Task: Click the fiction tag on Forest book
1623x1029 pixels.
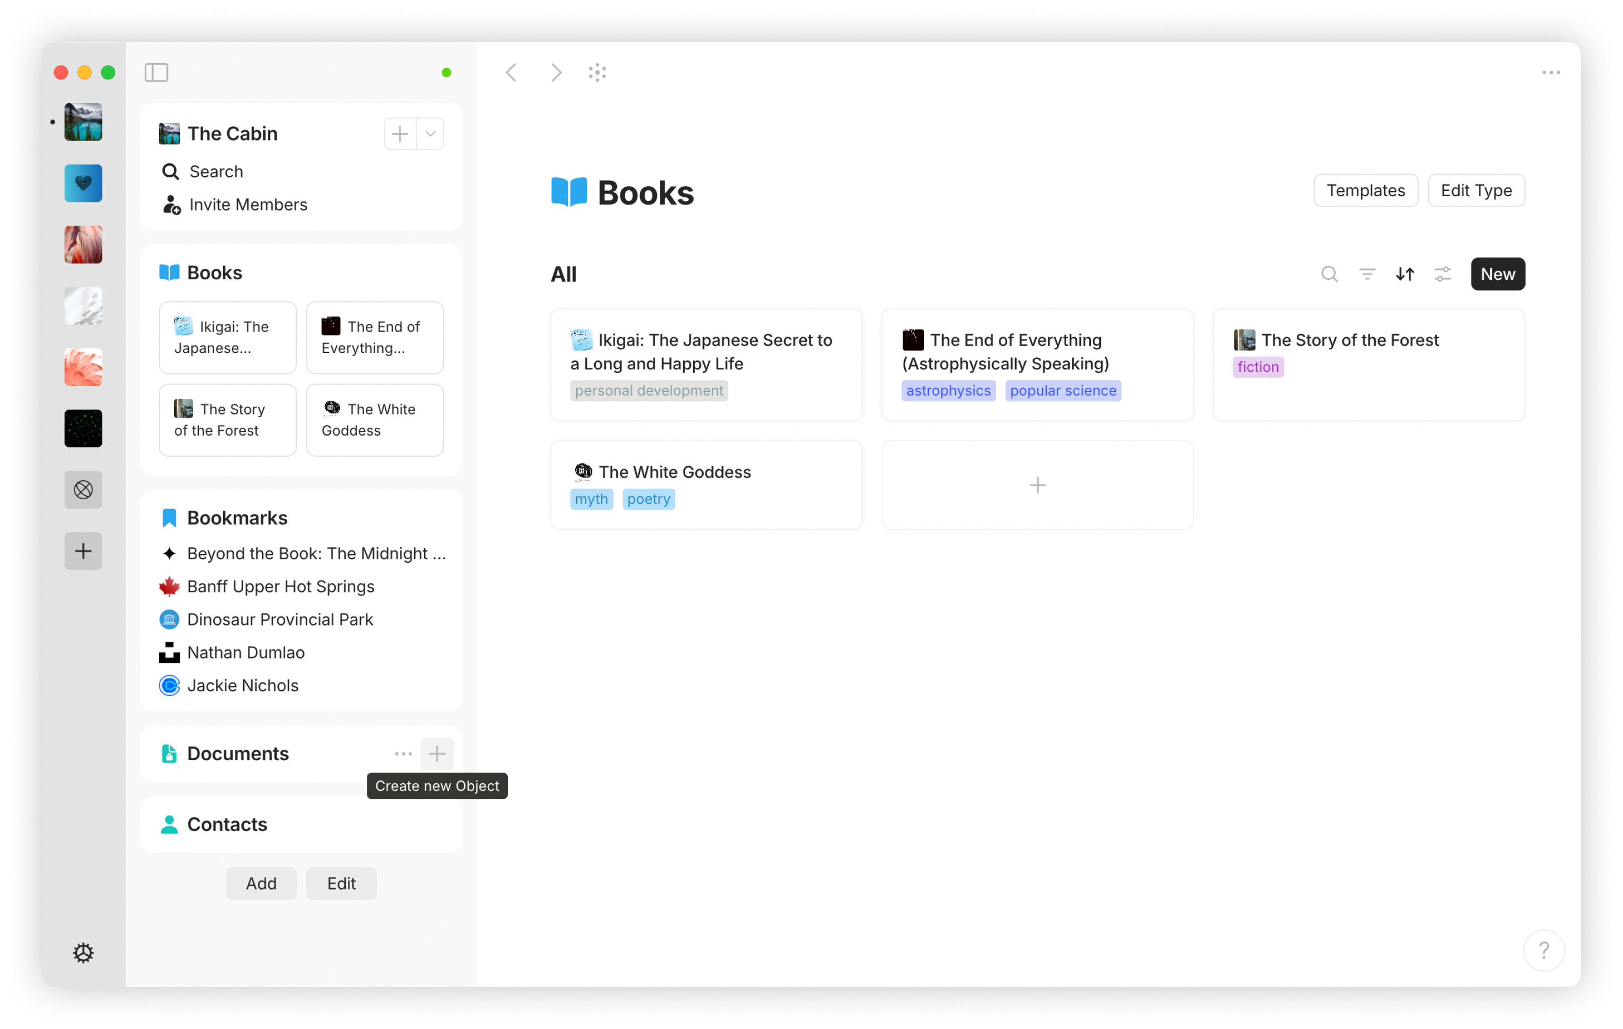Action: (1257, 367)
